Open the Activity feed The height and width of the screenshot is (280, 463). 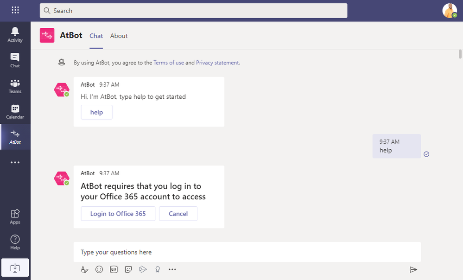[x=15, y=35]
